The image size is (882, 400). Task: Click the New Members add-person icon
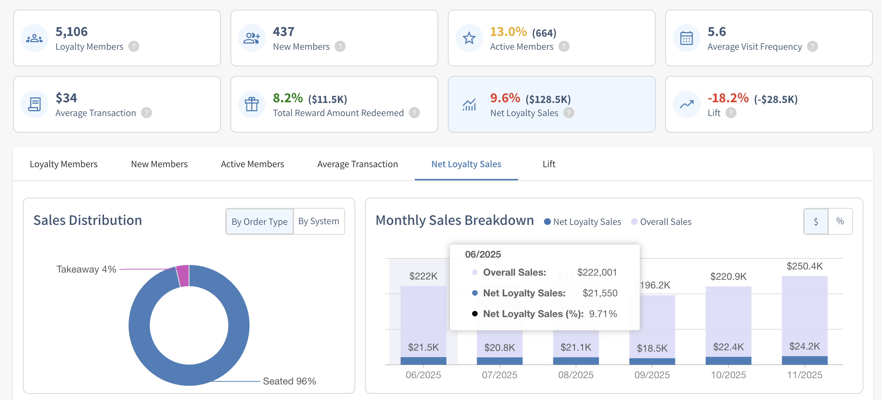pos(252,38)
